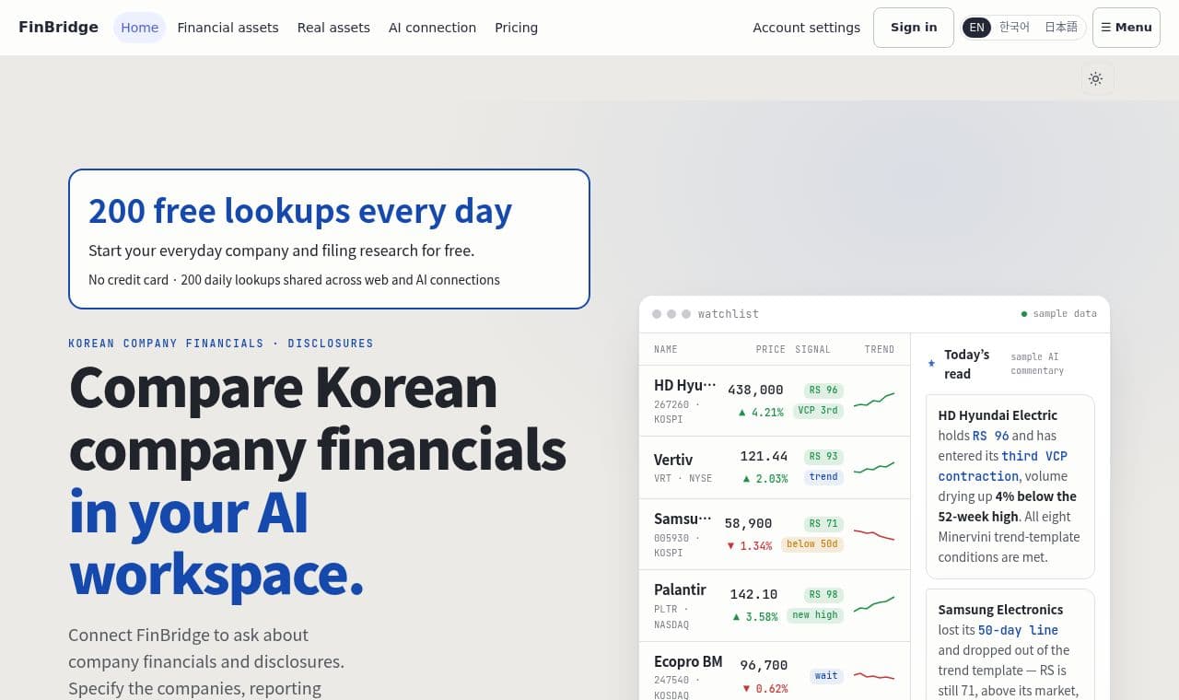Select the Palantir watchlist row name
The width and height of the screenshot is (1179, 700).
(x=680, y=589)
